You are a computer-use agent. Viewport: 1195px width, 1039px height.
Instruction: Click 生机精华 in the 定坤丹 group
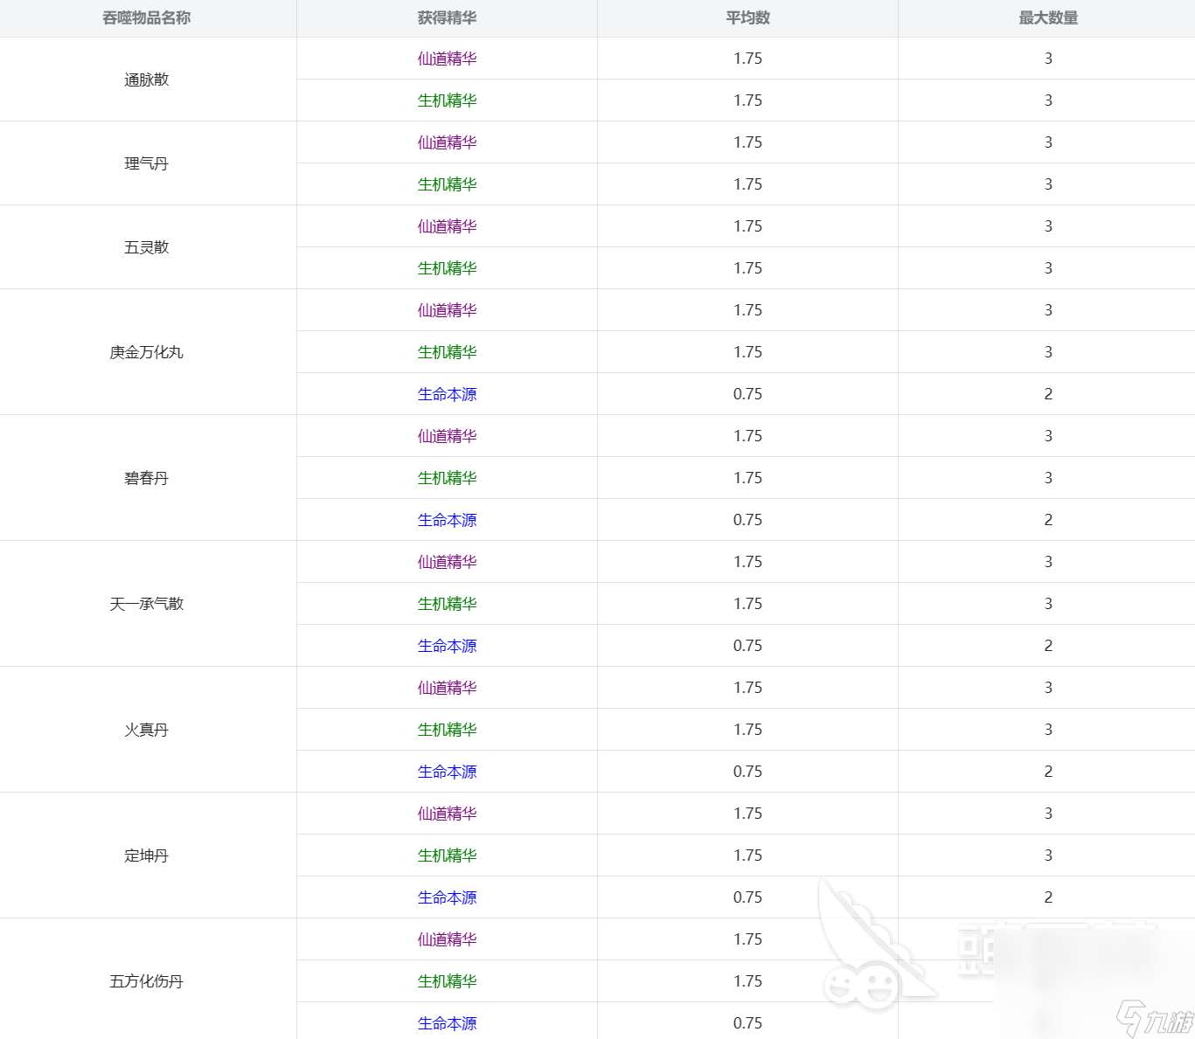447,855
